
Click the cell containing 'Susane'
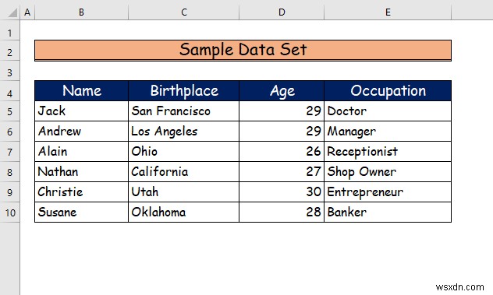click(81, 212)
